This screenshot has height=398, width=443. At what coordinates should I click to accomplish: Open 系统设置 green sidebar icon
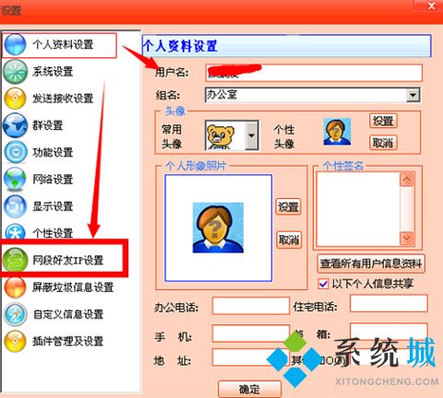[15, 72]
